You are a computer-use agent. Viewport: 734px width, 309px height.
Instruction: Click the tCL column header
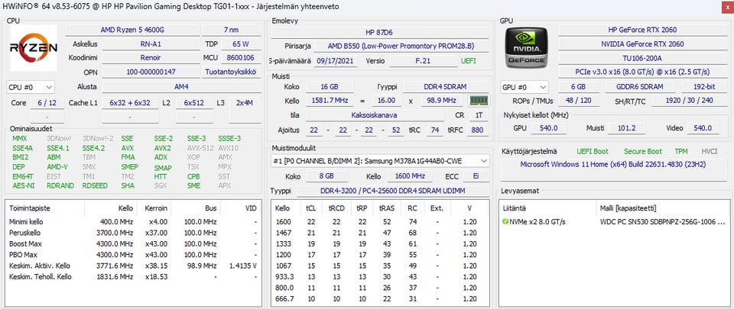pos(311,208)
